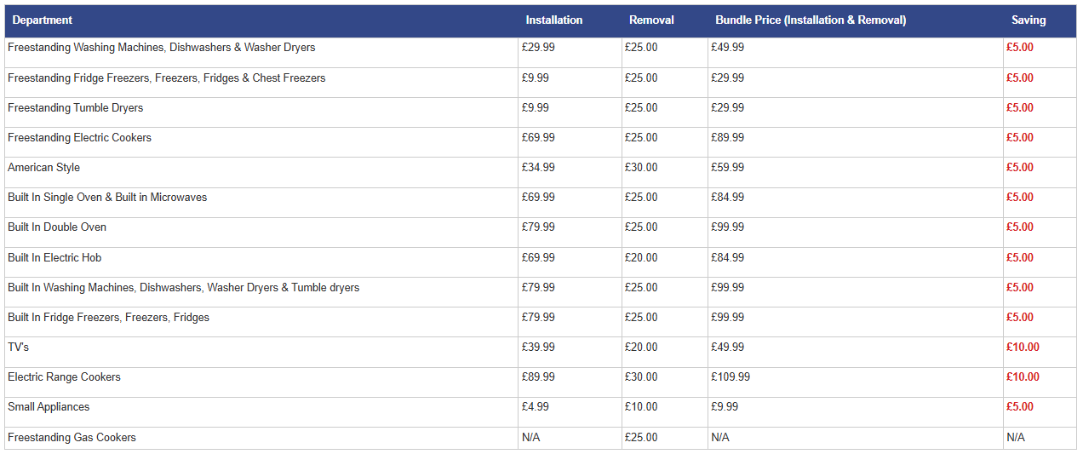
Task: Select the Freestanding Electric Cookers label
Action: click(80, 138)
